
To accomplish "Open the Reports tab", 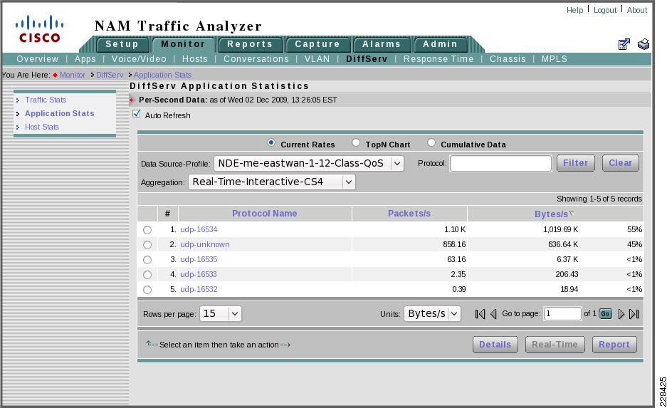I will (250, 44).
